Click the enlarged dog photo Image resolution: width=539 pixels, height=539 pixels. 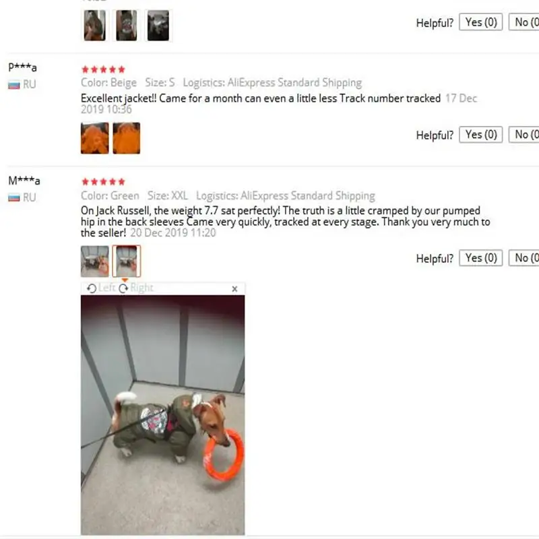point(163,415)
